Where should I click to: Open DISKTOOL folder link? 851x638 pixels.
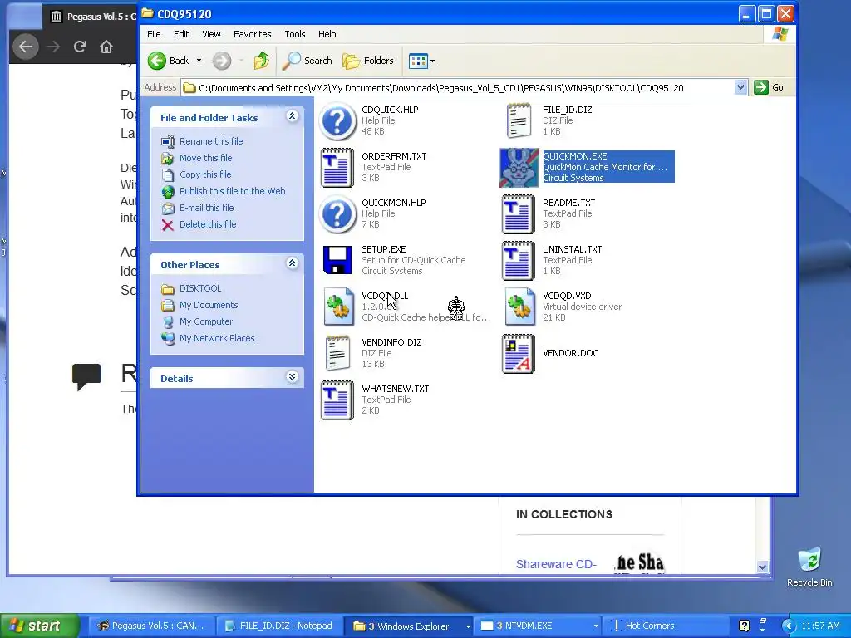[x=200, y=288]
